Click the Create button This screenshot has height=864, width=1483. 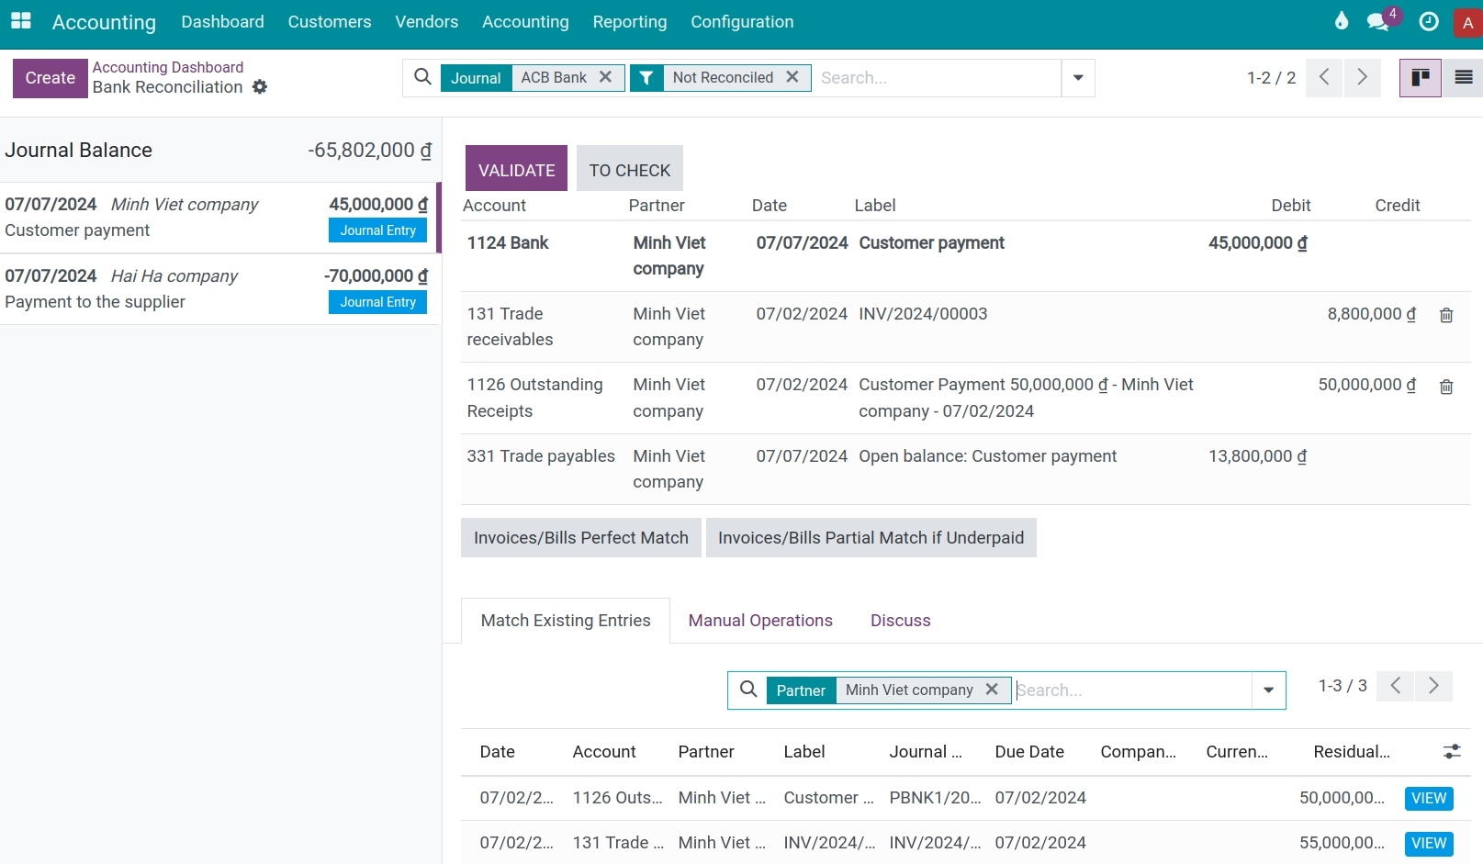51,78
